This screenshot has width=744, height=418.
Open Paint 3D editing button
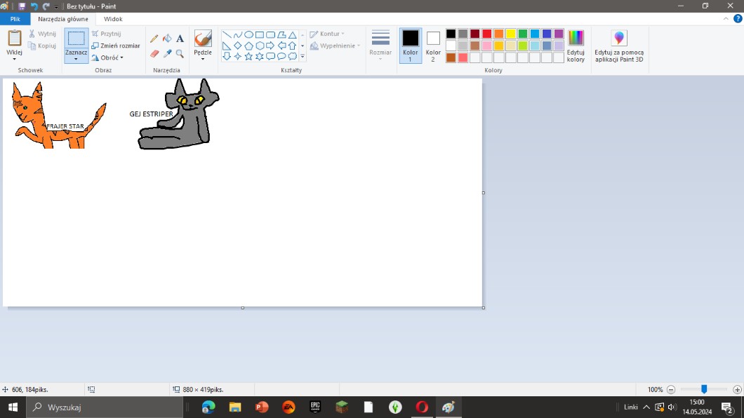(x=618, y=46)
